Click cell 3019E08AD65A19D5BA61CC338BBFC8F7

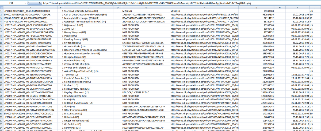coord(146,106)
